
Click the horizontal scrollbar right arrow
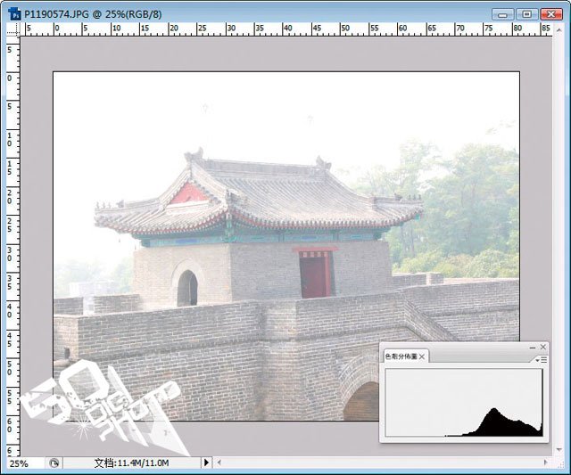tap(545, 463)
